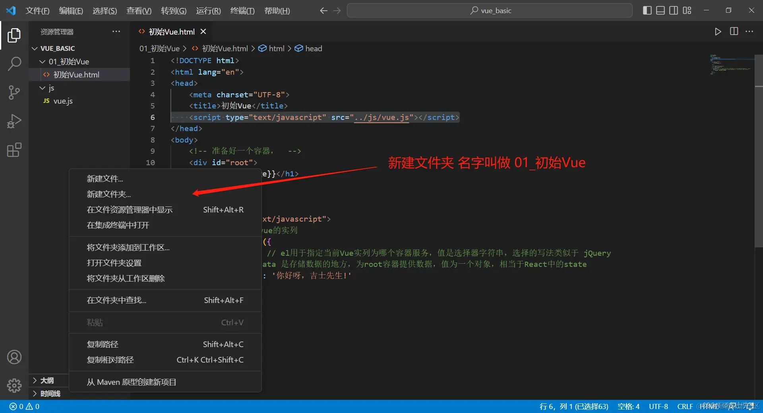This screenshot has width=763, height=413.
Task: Customize layout from the title bar
Action: point(687,10)
